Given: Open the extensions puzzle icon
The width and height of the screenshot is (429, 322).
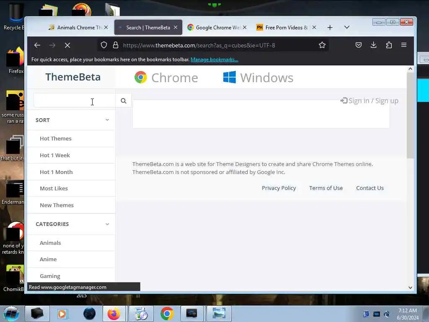Looking at the screenshot, I should [389, 45].
